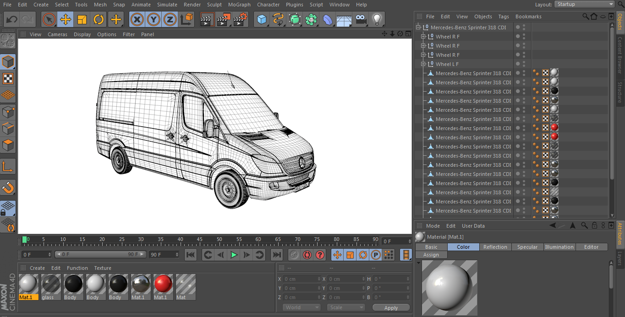This screenshot has height=317, width=625.
Task: Render the active view
Action: (x=207, y=20)
